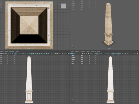Click the Edges label in perspective viewport HUD
The width and height of the screenshot is (139, 104).
(73, 3)
